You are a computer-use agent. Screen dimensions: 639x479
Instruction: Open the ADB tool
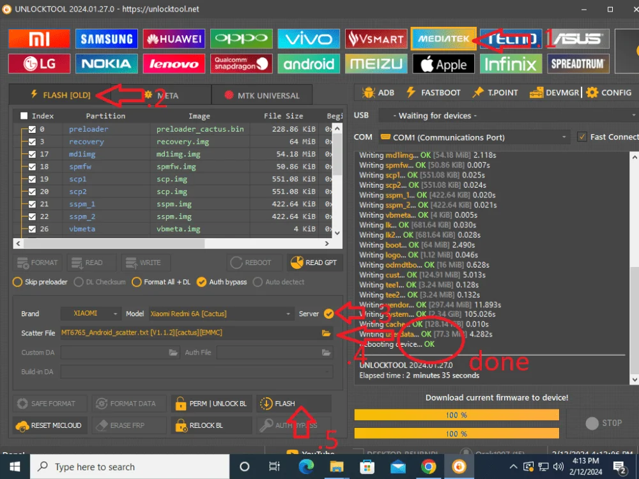click(378, 93)
